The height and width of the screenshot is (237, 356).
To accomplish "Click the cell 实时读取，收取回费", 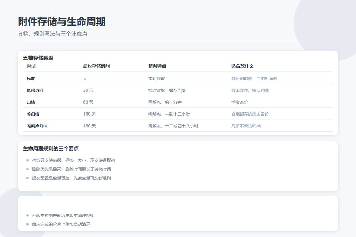I will [167, 90].
